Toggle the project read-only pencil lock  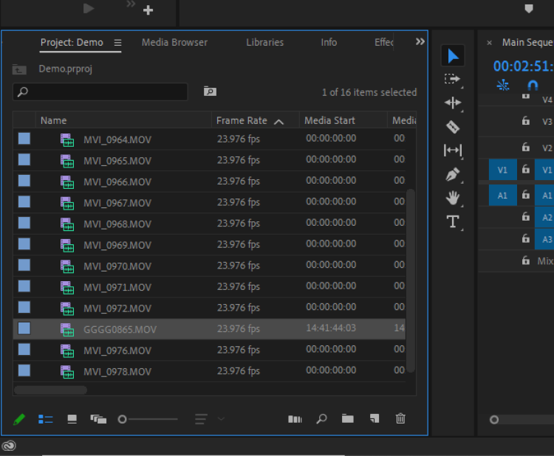19,419
